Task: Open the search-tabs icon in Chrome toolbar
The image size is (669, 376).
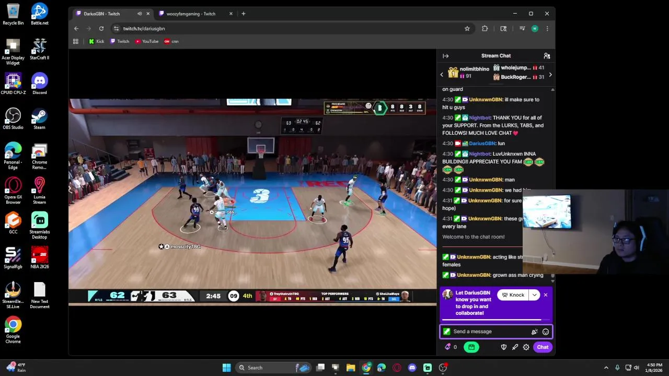Action: tap(503, 29)
